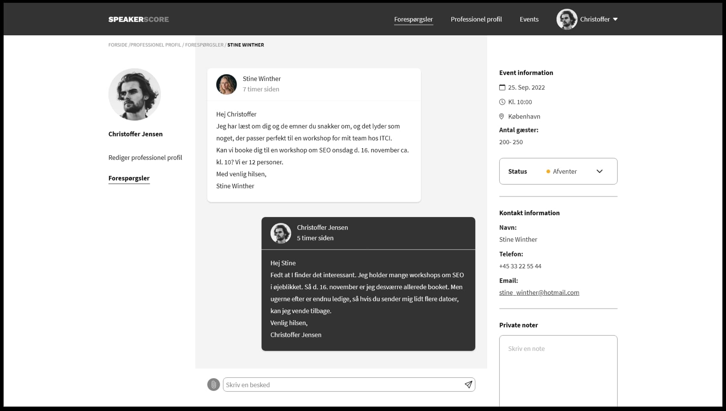Open the Forespørgsler navigation item
This screenshot has height=411, width=726.
414,19
